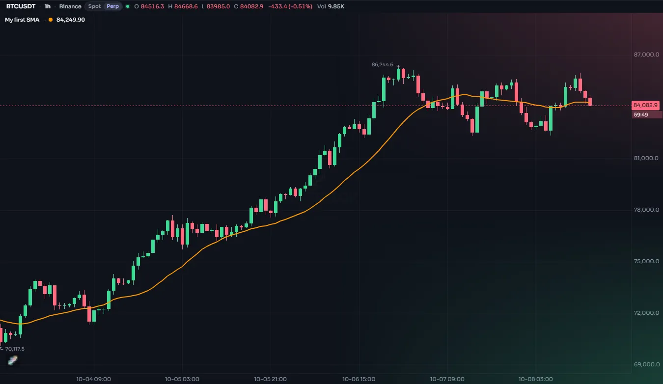Click the change value -433.4 (-0.51%)
The height and width of the screenshot is (384, 663).
[x=290, y=6]
